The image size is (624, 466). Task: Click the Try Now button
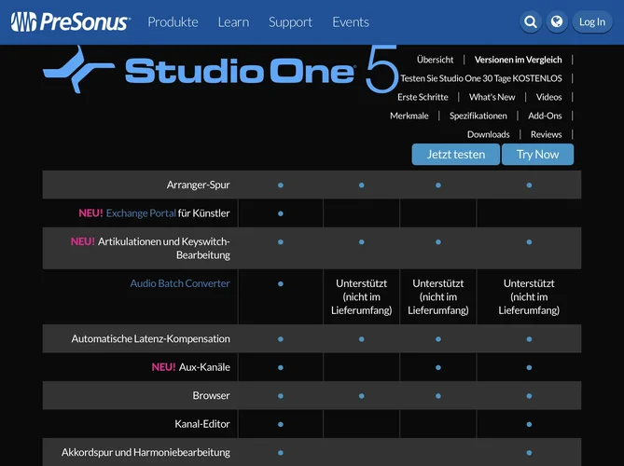[537, 155]
